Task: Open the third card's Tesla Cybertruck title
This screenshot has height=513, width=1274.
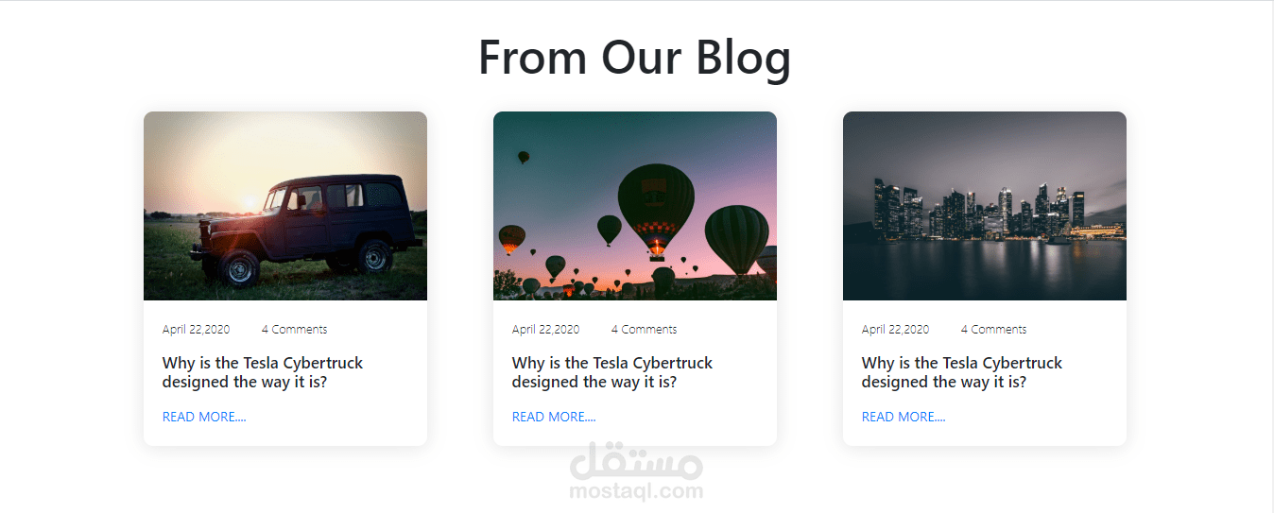Action: 962,372
